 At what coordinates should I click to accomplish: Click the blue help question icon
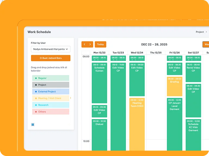click(33, 124)
